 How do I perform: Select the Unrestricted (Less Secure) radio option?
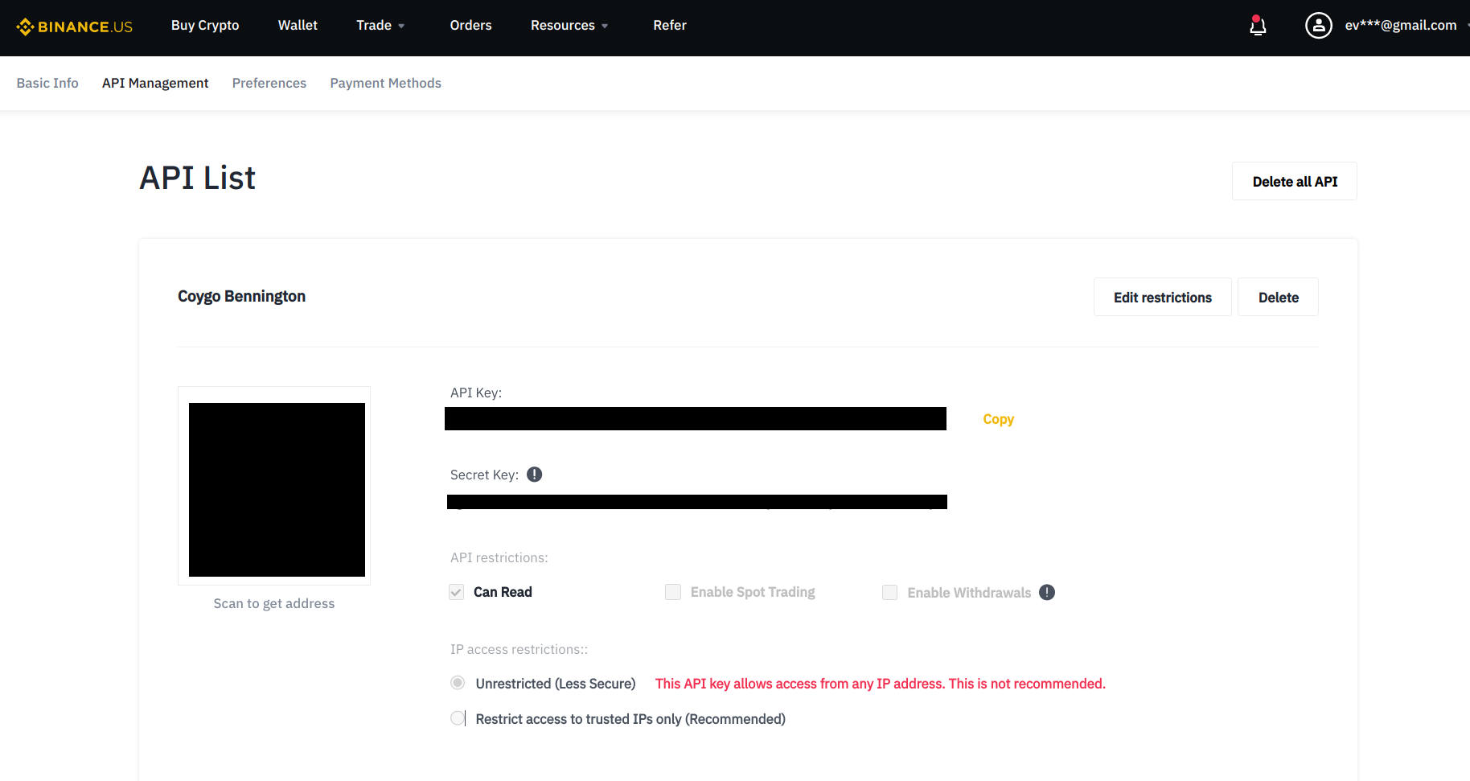[x=458, y=683]
